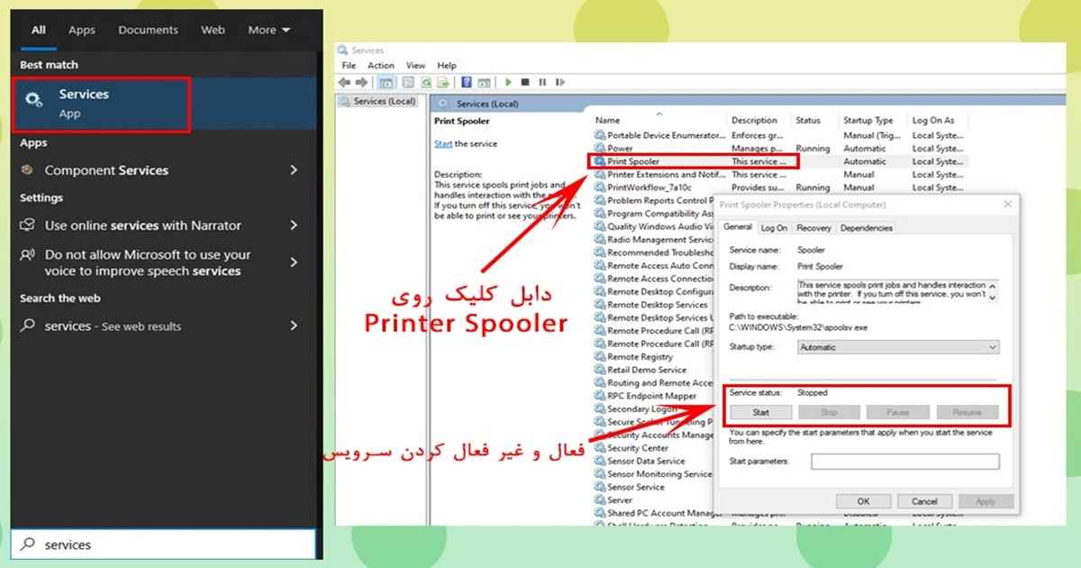Switch to the Log On tab
This screenshot has height=568, width=1081.
point(774,228)
